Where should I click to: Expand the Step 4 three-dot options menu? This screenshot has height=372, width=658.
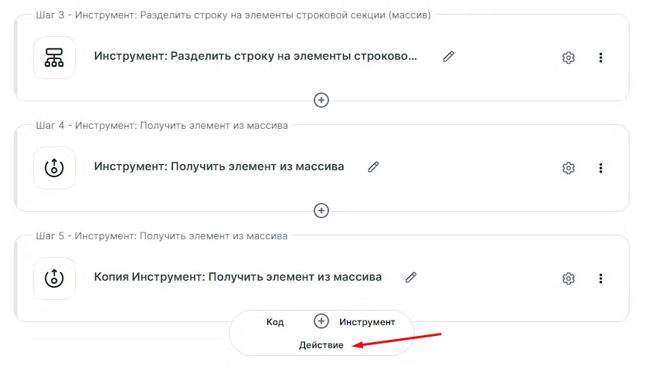(x=600, y=168)
